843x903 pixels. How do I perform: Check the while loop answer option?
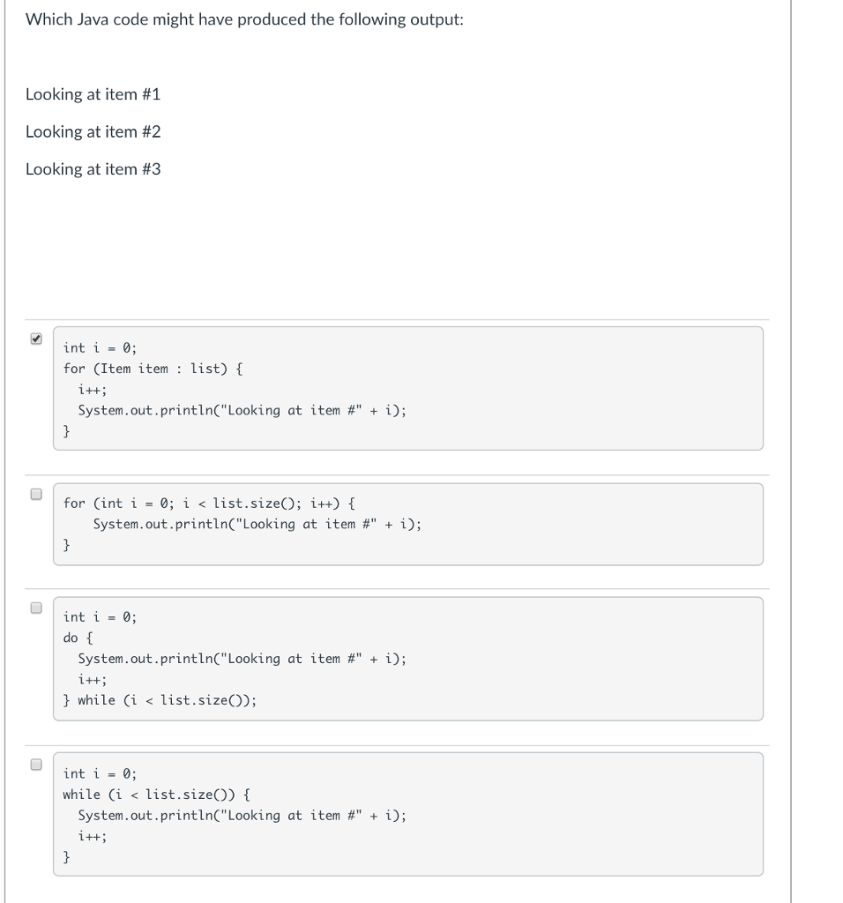pyautogui.click(x=35, y=764)
